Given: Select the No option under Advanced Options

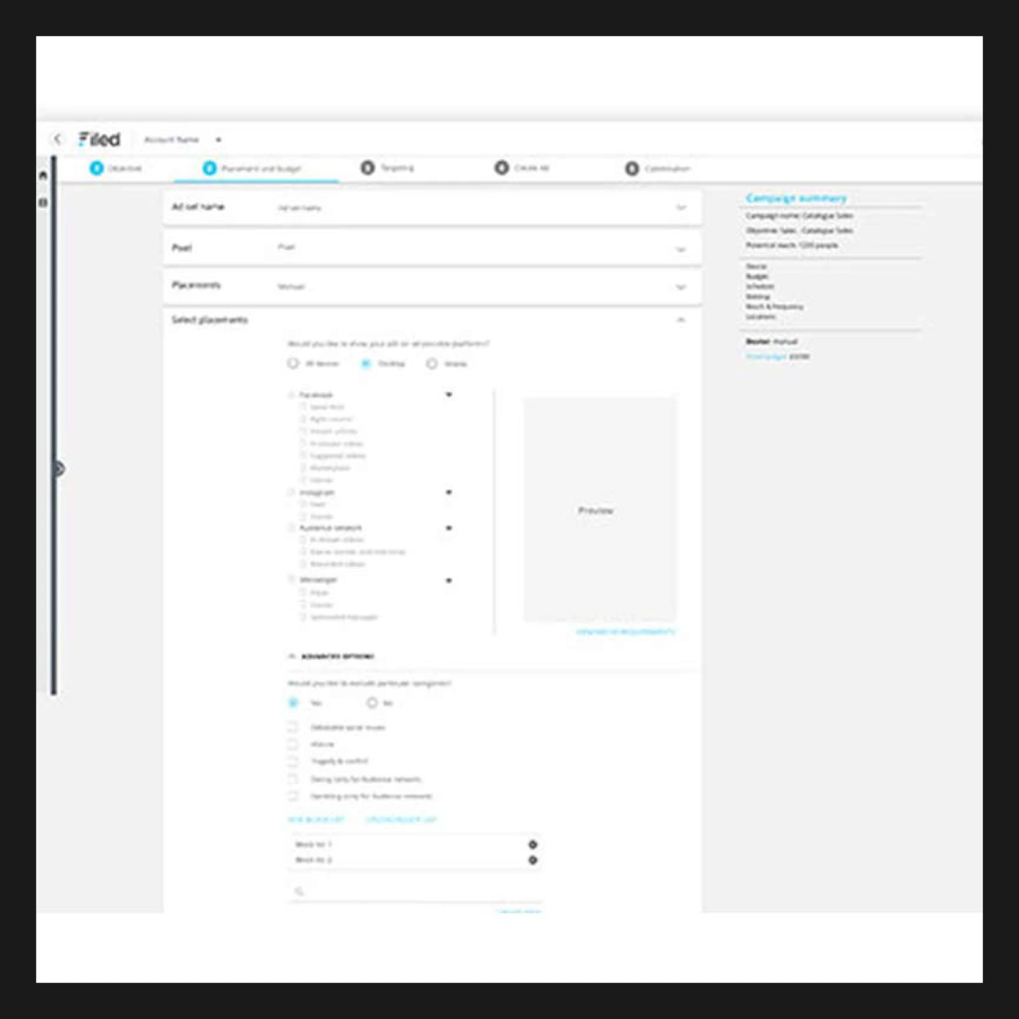Looking at the screenshot, I should tap(371, 703).
